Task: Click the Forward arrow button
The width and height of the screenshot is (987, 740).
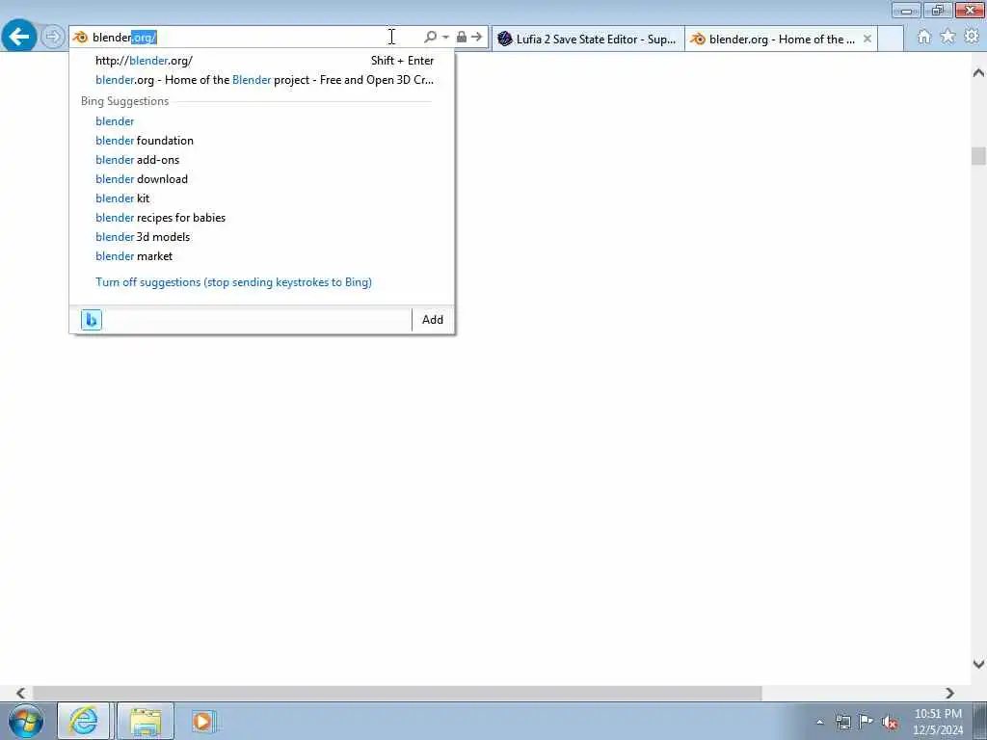Action: point(53,37)
